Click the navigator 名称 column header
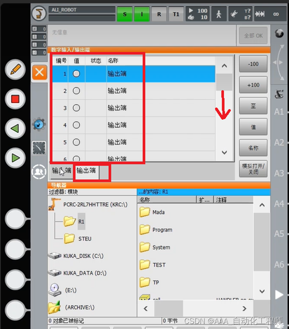Viewport: 289px width, 329px height. 167,200
